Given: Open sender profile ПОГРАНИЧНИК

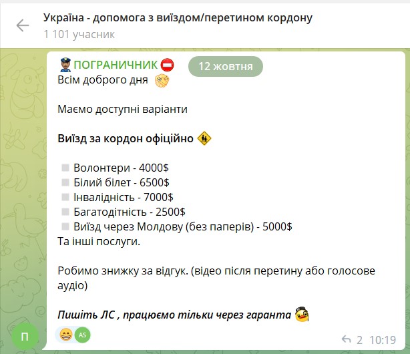Looking at the screenshot, I should click(x=116, y=65).
